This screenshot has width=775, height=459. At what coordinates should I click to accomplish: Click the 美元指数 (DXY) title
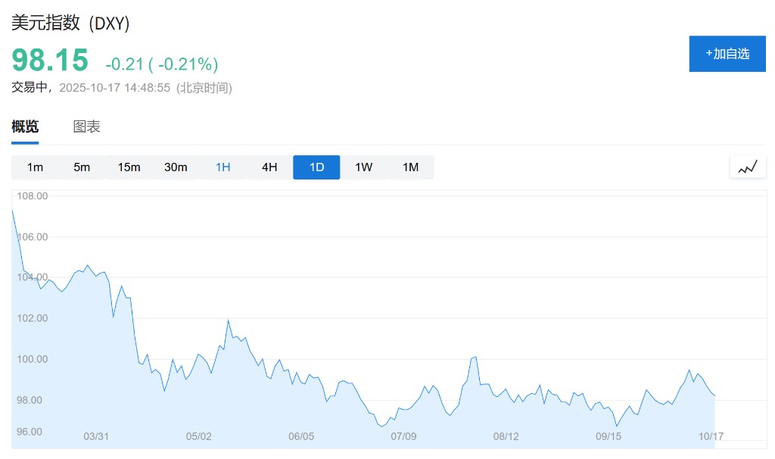coord(70,23)
